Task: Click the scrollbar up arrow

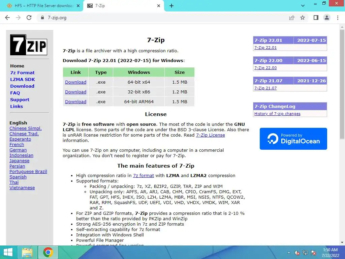Action: click(342, 26)
